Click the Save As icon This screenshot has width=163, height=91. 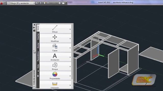coord(44,3)
